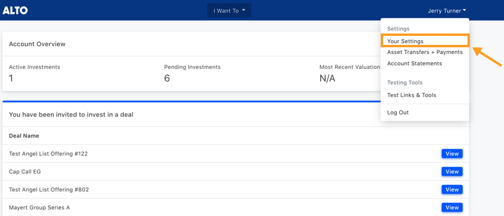
Task: Click the Cap Call EG row name
Action: point(25,172)
